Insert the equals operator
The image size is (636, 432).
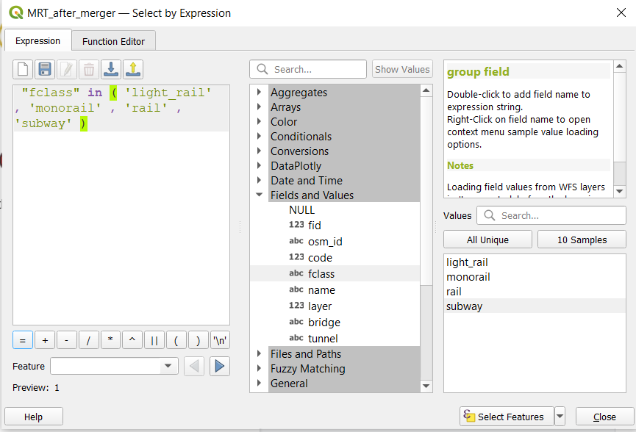coord(23,340)
